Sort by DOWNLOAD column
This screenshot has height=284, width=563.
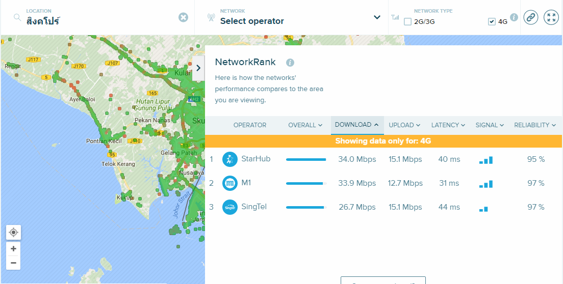pyautogui.click(x=357, y=125)
